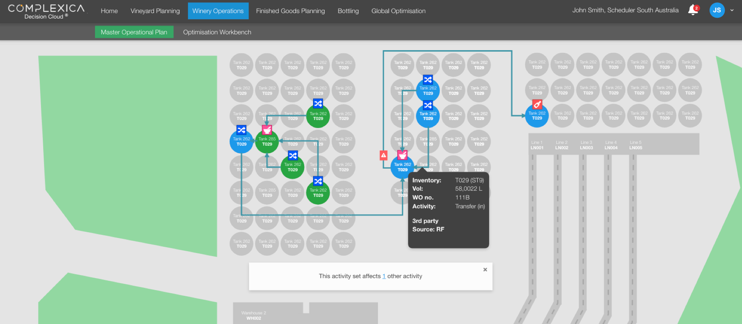
Task: Click '3rd party Source: RF' in tooltip
Action: tap(428, 225)
